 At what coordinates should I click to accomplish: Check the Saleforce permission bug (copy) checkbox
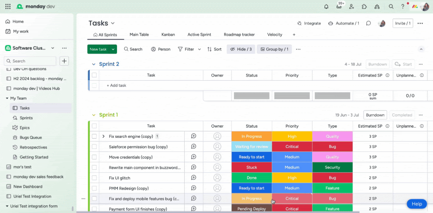coord(94,147)
